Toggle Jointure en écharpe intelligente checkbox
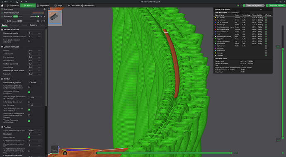 (x=29, y=92)
